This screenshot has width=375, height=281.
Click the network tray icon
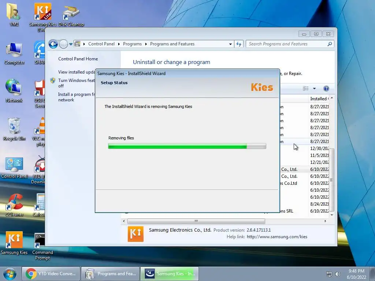pyautogui.click(x=329, y=274)
